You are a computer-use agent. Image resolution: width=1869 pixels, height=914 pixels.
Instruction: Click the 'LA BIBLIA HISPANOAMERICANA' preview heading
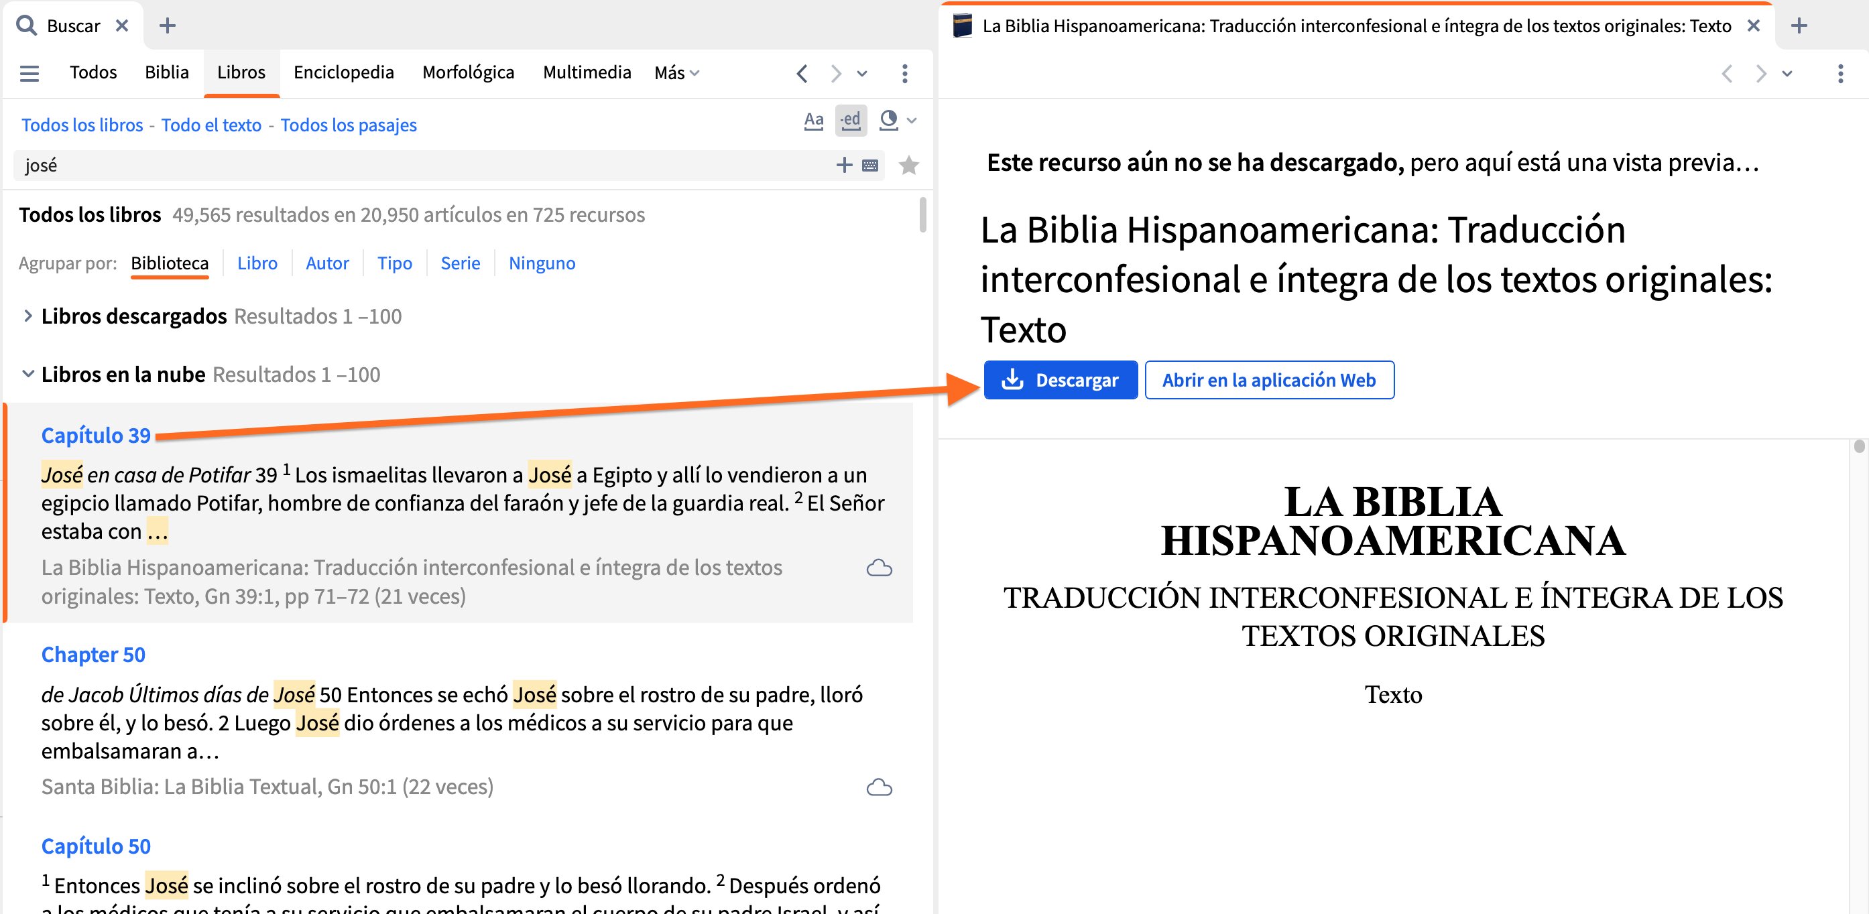pos(1393,521)
